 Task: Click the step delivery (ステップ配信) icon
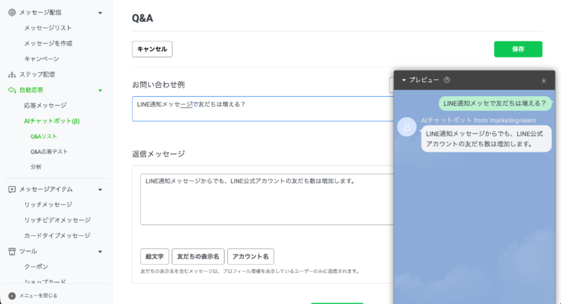[x=12, y=74]
